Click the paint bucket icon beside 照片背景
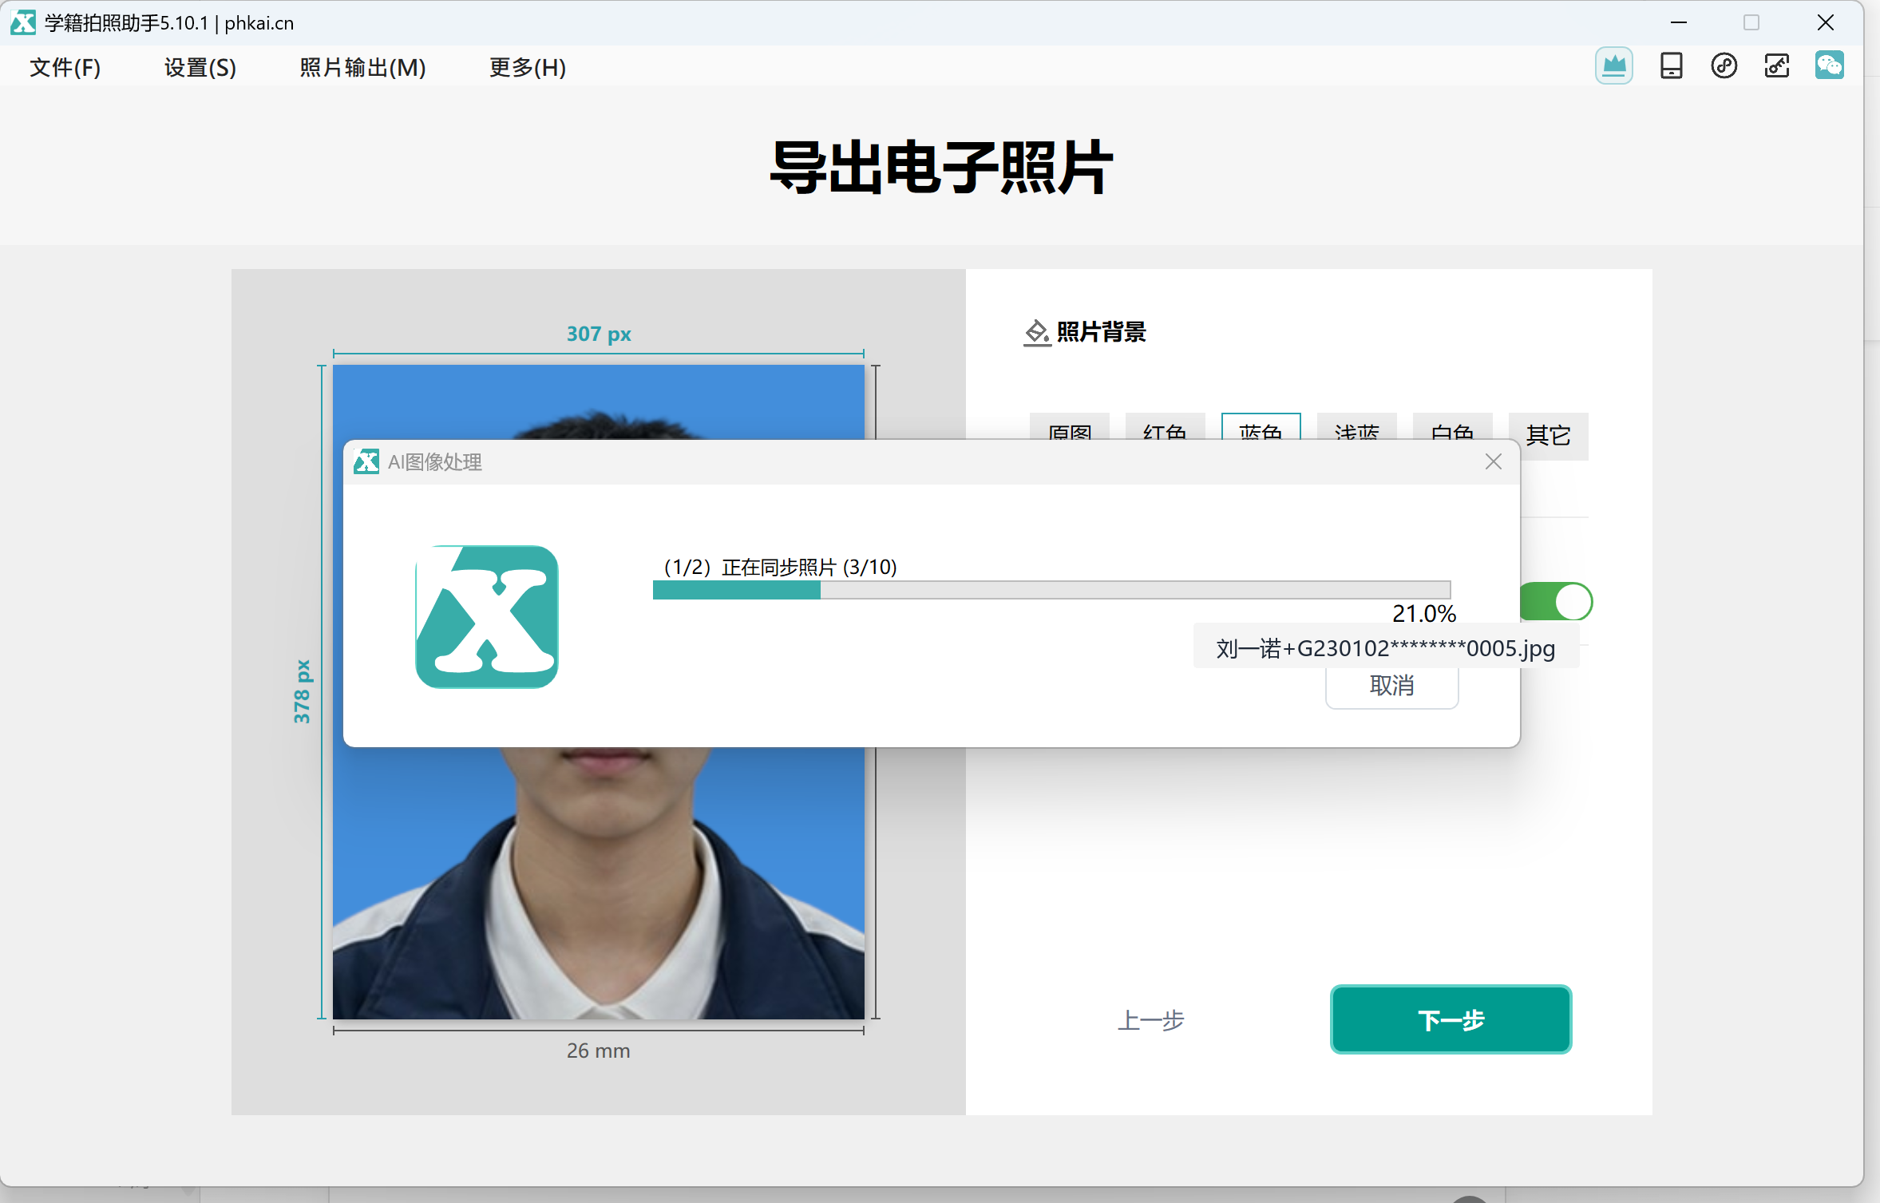Viewport: 1880px width, 1203px height. click(x=1037, y=332)
